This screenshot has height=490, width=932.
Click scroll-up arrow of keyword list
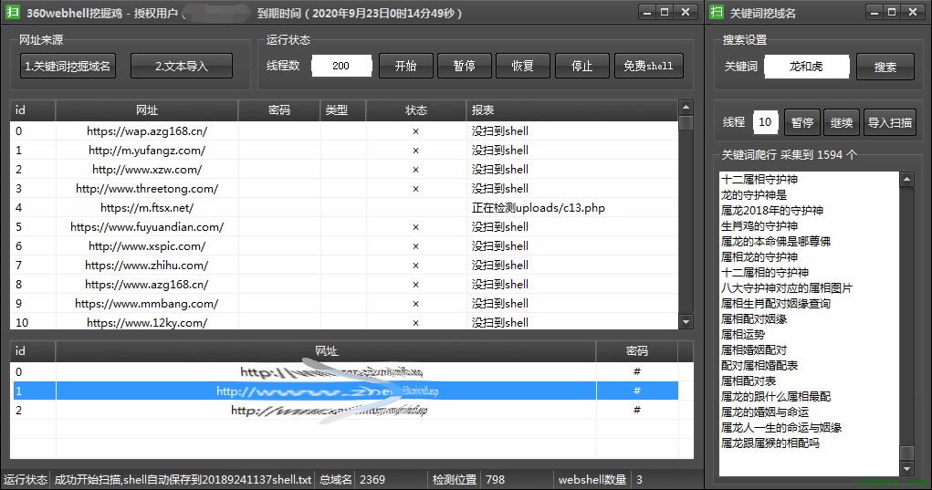coord(906,180)
